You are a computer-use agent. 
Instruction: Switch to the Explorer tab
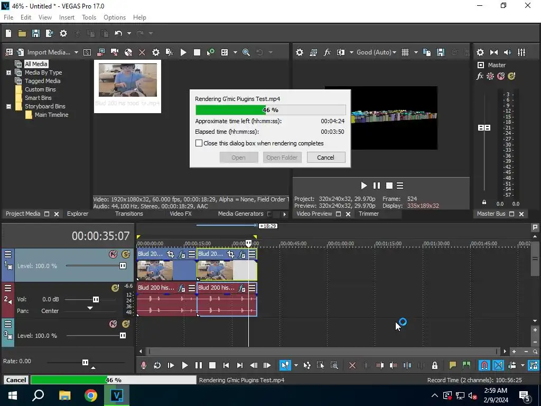coord(78,214)
